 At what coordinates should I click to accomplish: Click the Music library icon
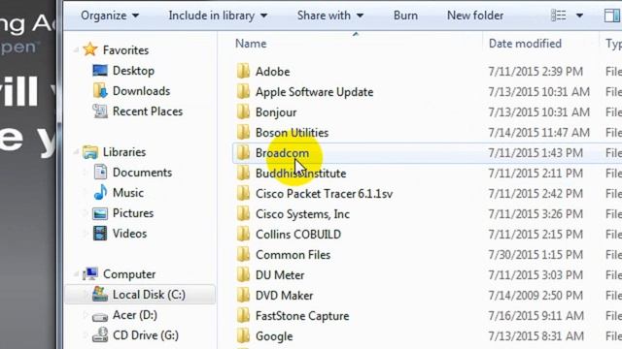(x=100, y=193)
